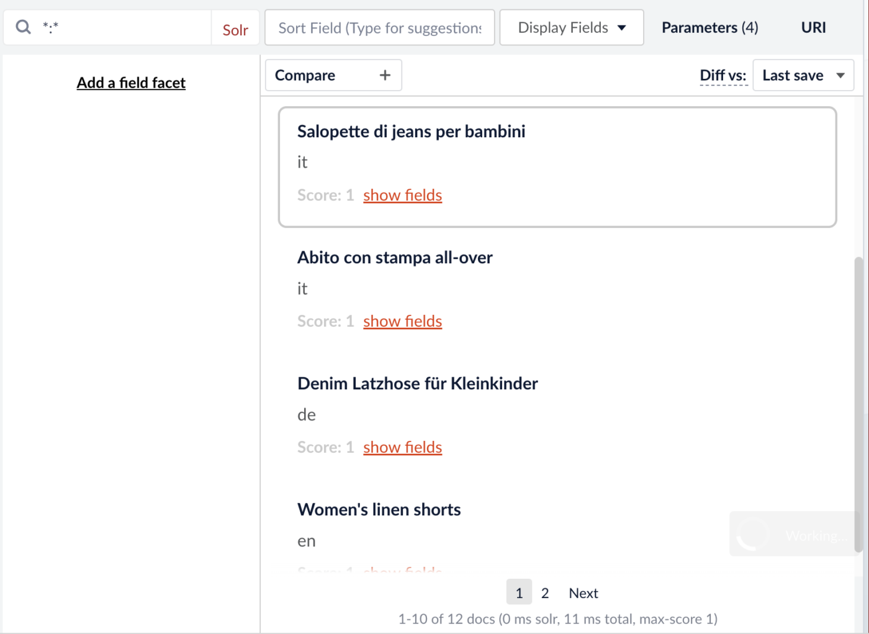Select the Women's linen shorts result title
The height and width of the screenshot is (634, 869).
click(x=379, y=510)
